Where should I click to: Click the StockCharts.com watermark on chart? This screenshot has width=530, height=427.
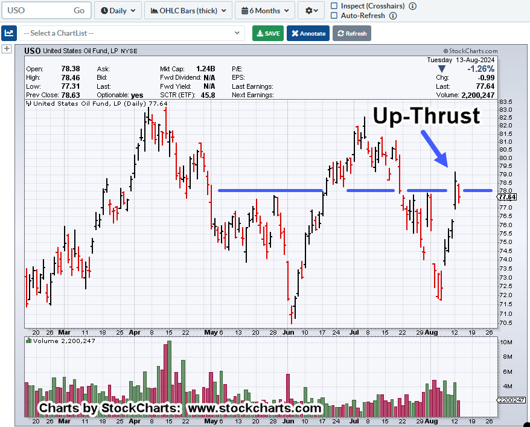pos(470,51)
